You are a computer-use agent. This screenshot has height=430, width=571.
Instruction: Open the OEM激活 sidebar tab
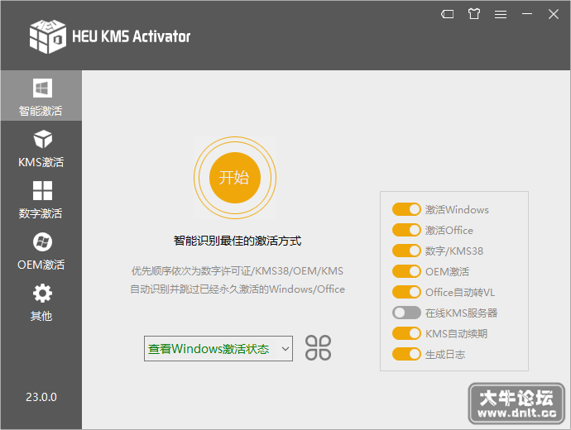click(41, 251)
